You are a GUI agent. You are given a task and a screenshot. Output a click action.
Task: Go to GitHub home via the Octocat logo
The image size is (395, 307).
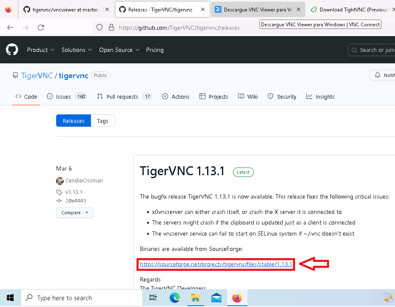(12, 50)
